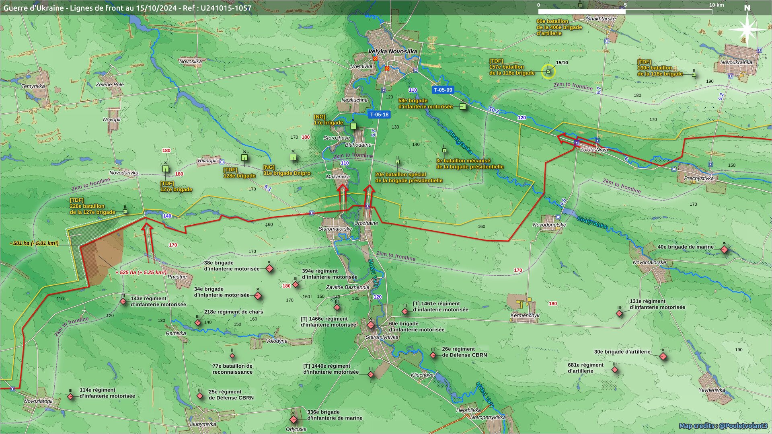
Task: Click the Shakhtarske village label
Action: 601,19
